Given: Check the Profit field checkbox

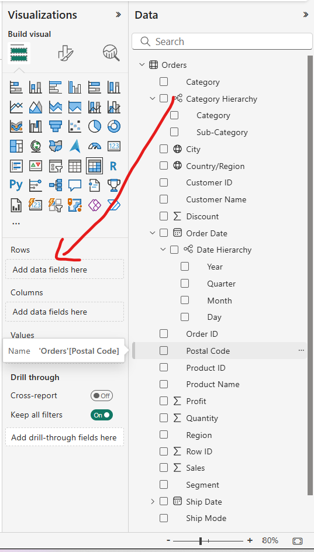Looking at the screenshot, I should pos(164,401).
